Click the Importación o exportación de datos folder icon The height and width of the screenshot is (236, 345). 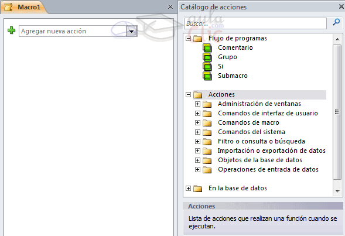click(207, 151)
